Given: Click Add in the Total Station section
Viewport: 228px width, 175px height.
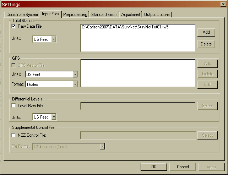Looking at the screenshot, I should tap(206, 32).
